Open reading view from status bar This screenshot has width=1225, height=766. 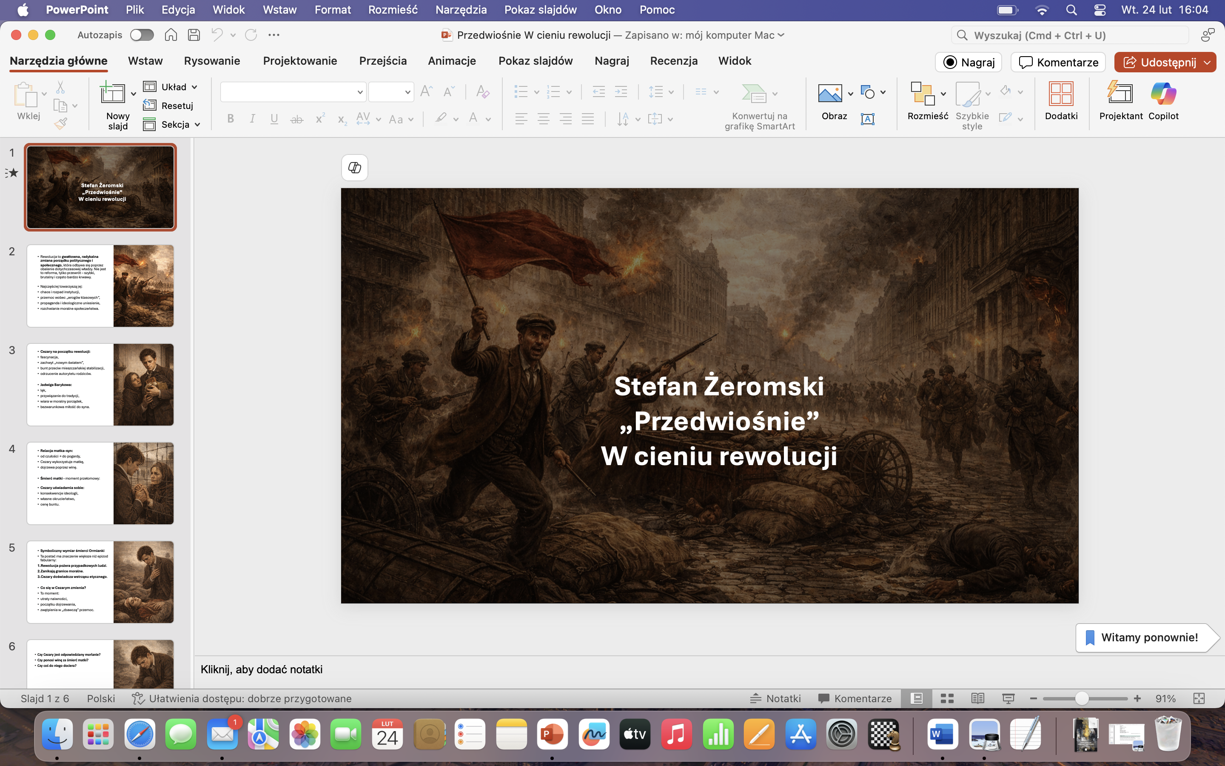[977, 699]
